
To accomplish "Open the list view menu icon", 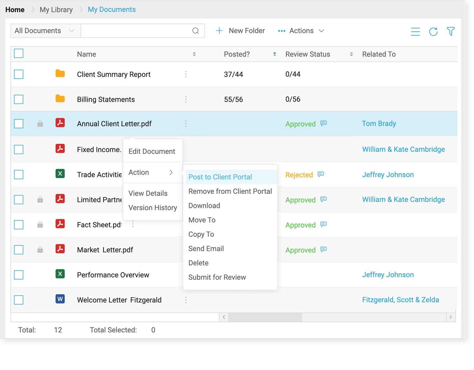I will [415, 32].
